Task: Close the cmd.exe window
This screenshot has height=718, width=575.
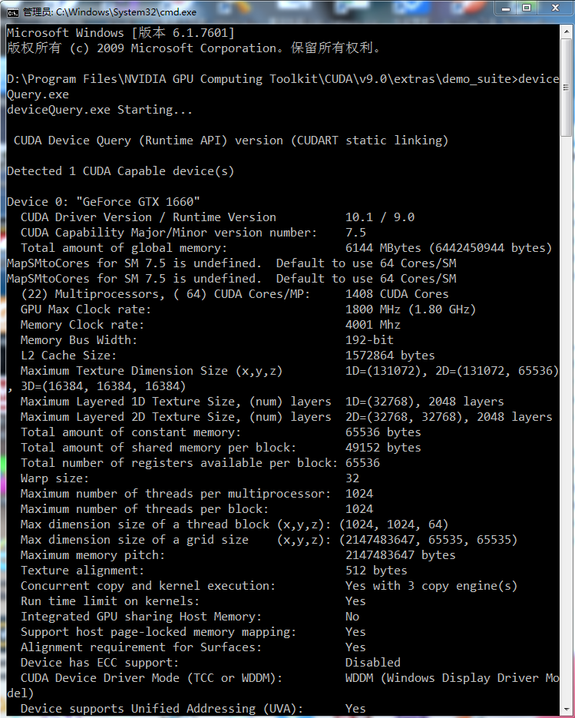Action: click(555, 8)
